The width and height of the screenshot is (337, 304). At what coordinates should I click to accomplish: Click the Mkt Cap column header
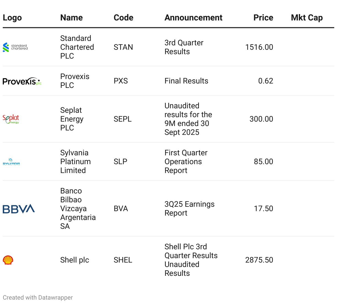point(307,18)
